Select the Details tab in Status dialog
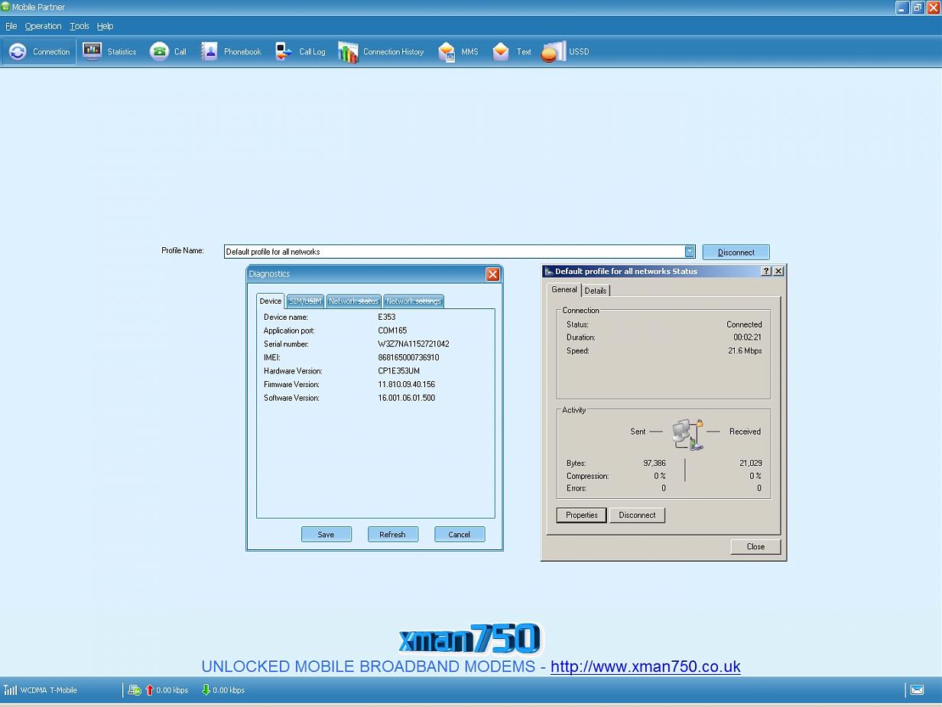The image size is (942, 707). pos(596,291)
